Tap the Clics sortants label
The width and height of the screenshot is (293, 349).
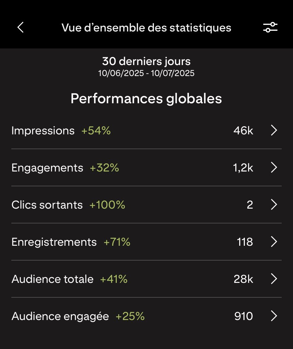[x=47, y=205]
